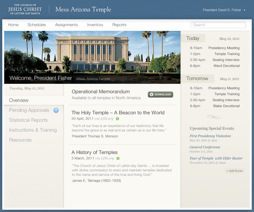Click into the Search field
This screenshot has width=254, height=212.
[x=218, y=25]
